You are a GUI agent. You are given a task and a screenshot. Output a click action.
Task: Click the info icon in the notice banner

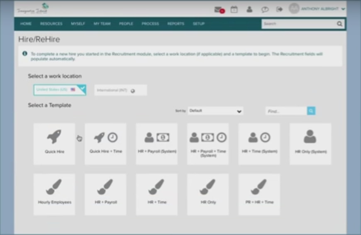tap(24, 54)
